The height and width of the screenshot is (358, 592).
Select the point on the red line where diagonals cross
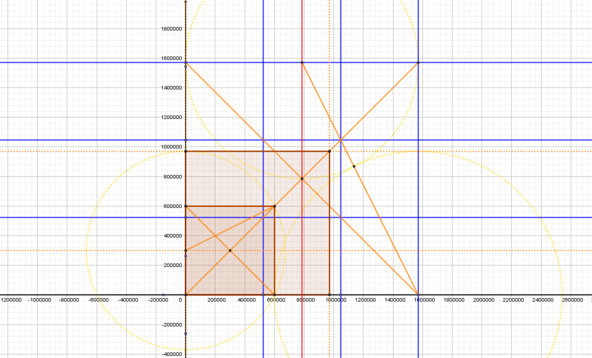[302, 178]
